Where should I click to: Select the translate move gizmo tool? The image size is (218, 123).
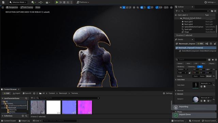124,8
